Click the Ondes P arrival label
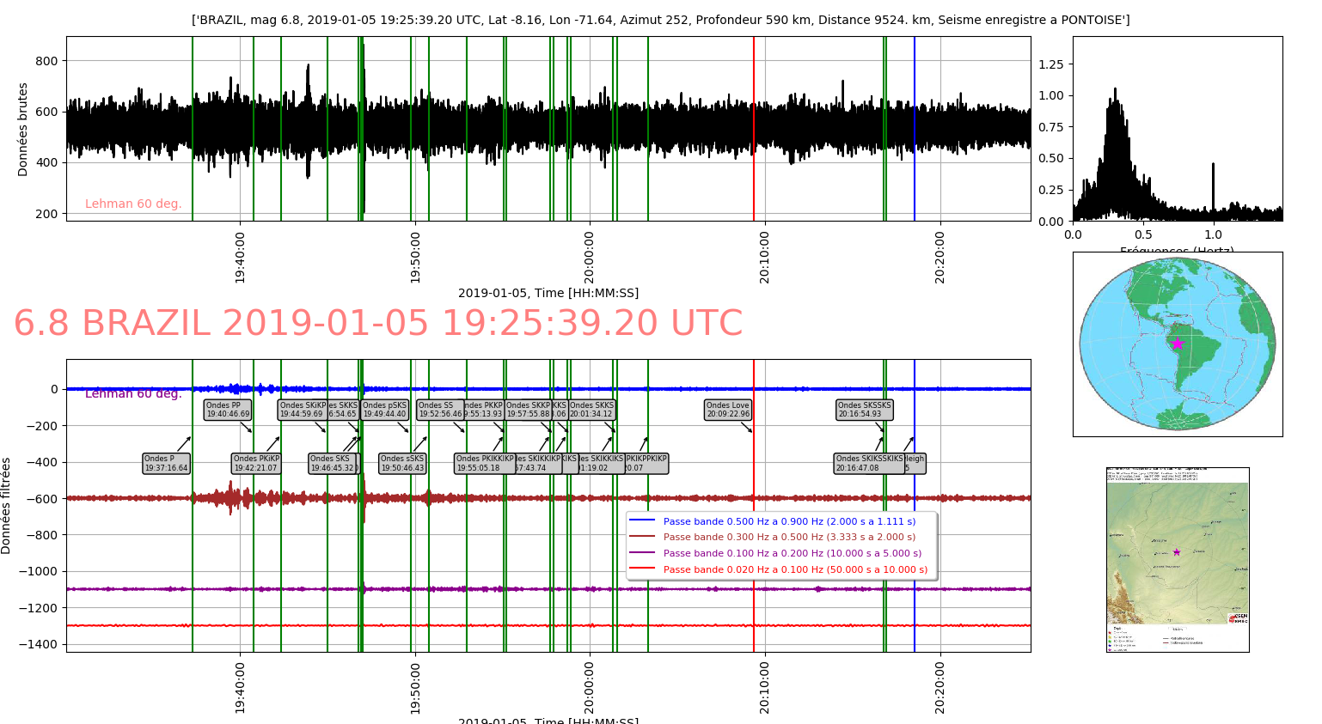Viewport: 1322px width, 724px height. point(166,464)
